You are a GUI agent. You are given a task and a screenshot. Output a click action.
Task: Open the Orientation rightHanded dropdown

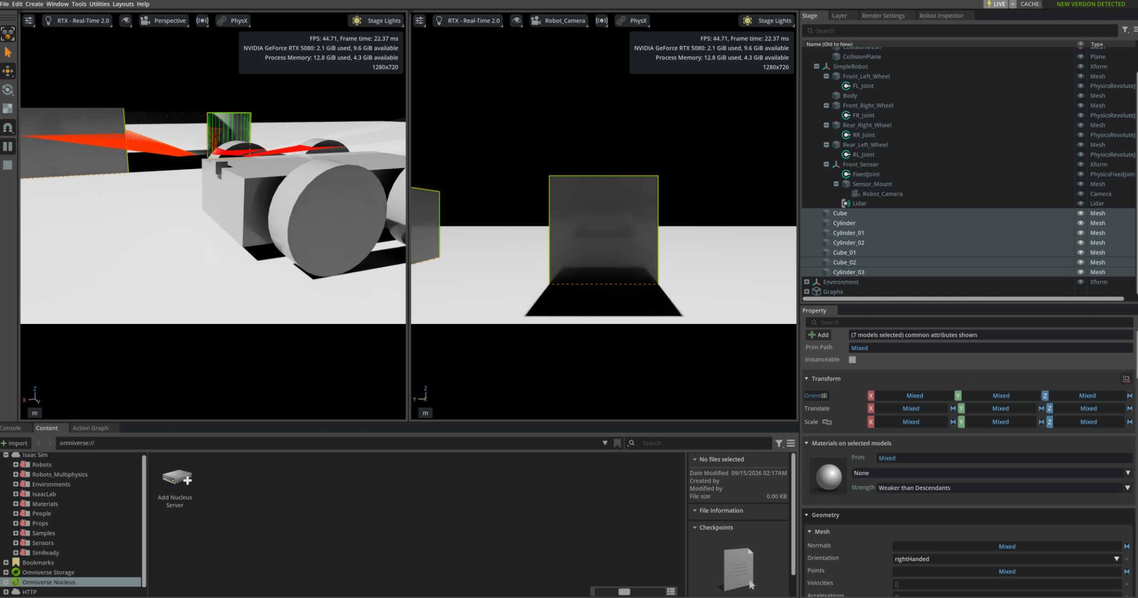tap(1007, 559)
